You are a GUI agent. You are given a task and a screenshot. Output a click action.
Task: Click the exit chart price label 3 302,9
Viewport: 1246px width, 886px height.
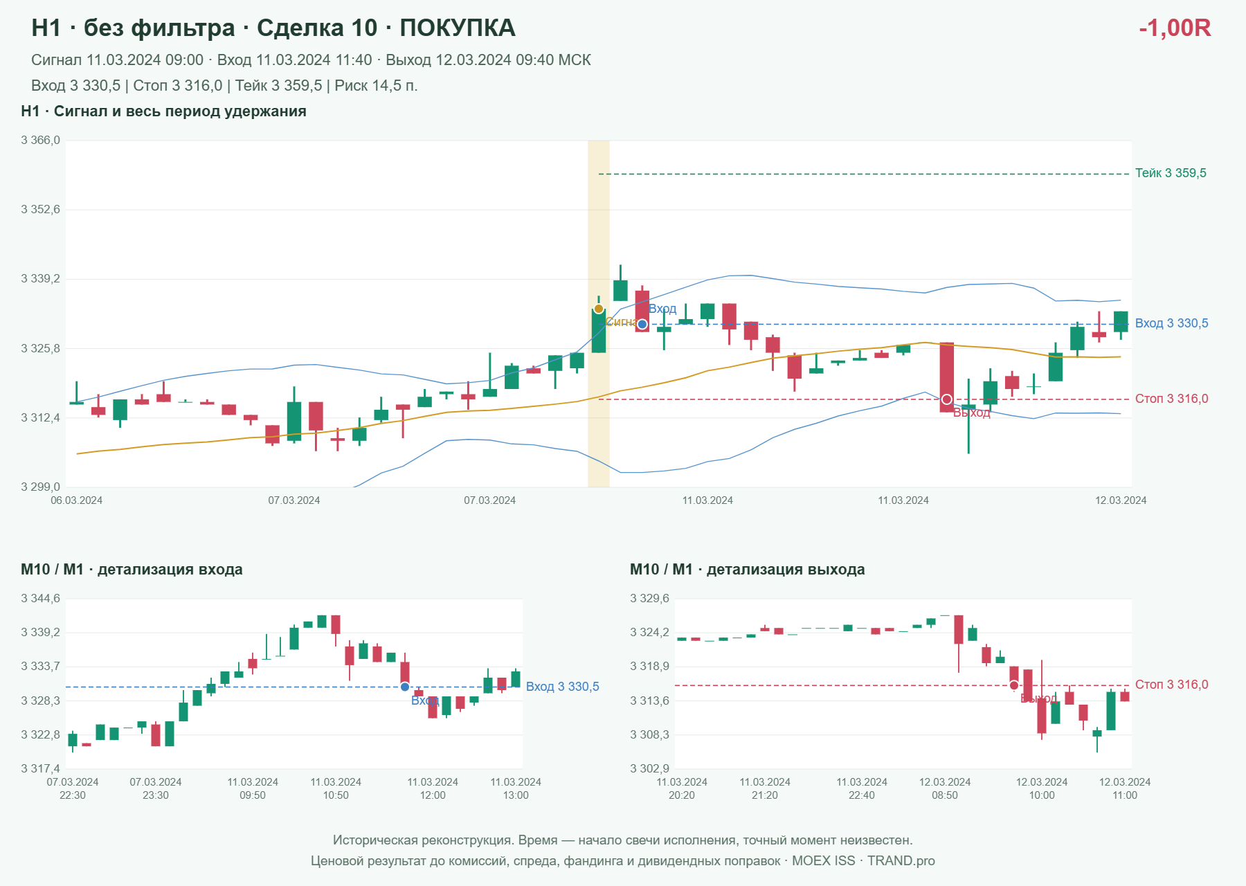point(649,768)
